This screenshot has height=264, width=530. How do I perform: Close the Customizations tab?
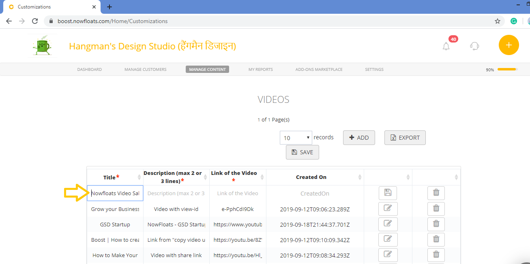(94, 7)
